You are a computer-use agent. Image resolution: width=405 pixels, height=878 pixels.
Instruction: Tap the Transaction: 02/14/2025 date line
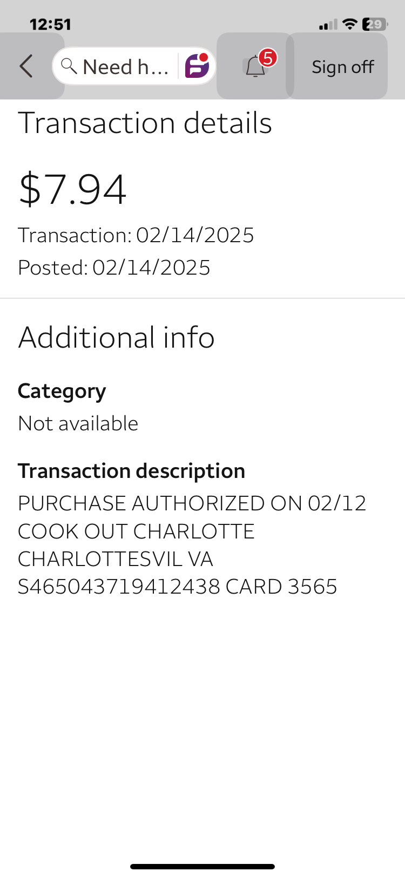136,235
